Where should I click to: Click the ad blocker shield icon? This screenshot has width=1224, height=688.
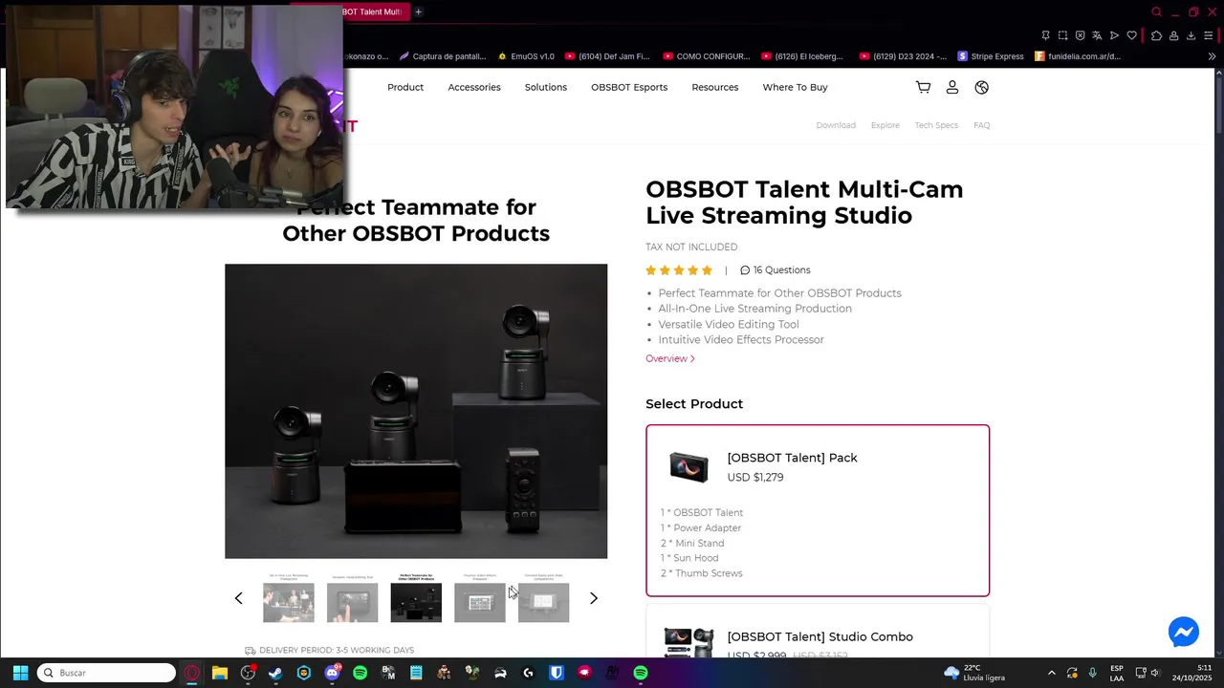pos(1080,35)
